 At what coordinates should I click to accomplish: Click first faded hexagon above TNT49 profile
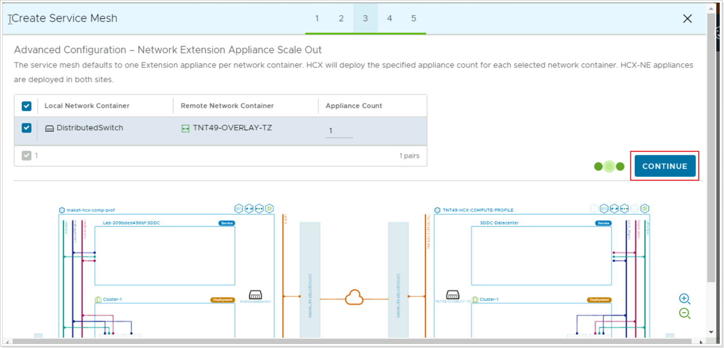pyautogui.click(x=594, y=209)
